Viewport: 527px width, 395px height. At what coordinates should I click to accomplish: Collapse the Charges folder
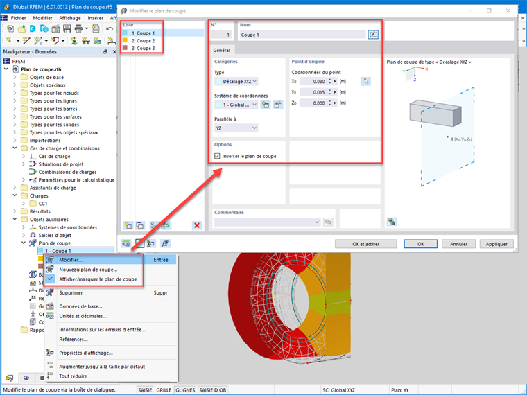click(15, 195)
